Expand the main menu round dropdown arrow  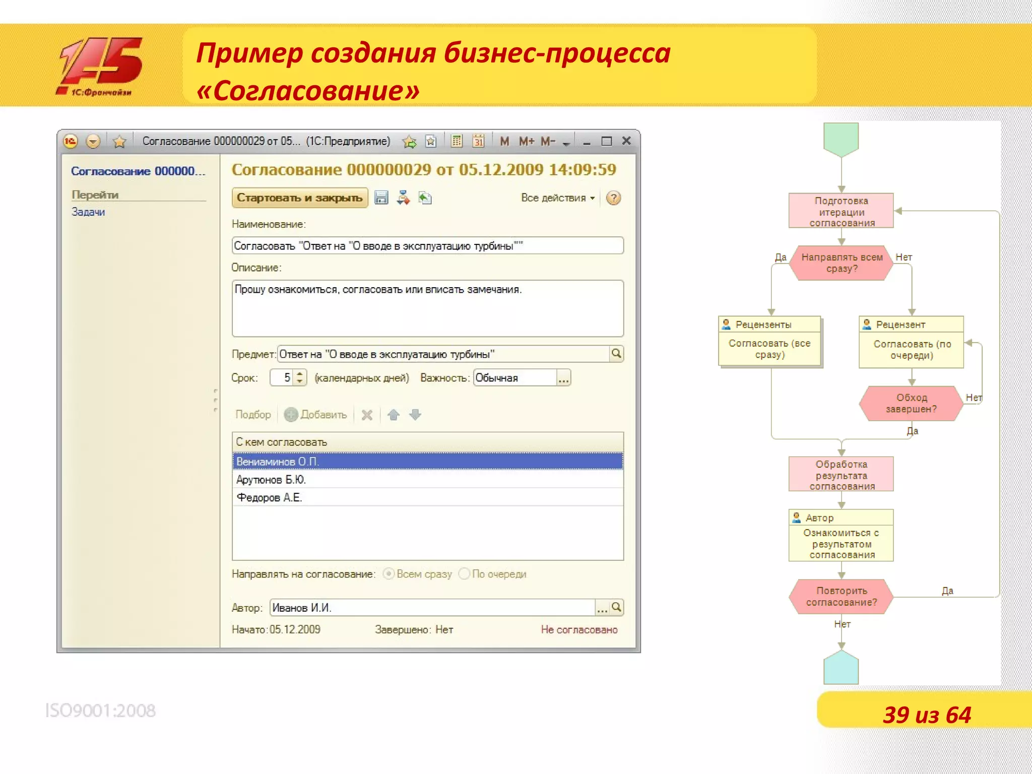pos(93,142)
